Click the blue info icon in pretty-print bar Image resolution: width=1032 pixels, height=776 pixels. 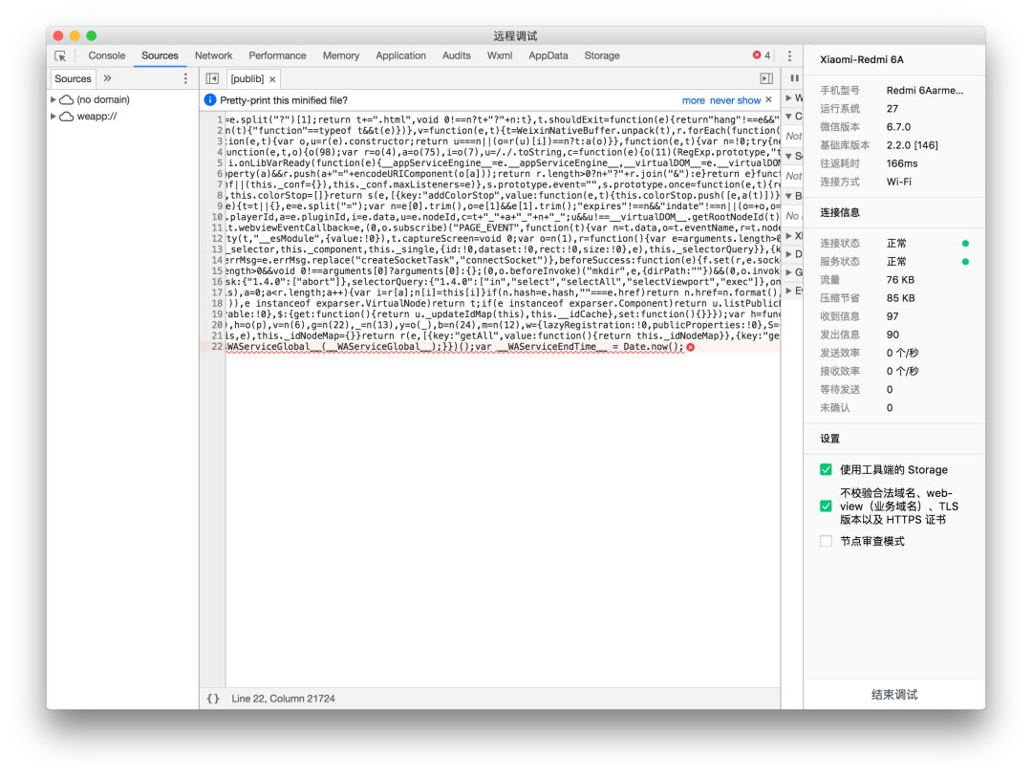[210, 100]
